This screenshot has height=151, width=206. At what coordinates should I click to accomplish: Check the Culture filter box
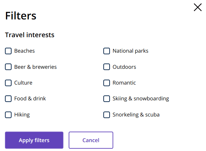(x=8, y=83)
